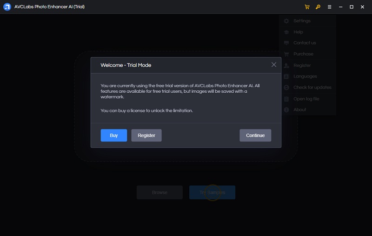Click the AVCLabs app logo icon

coord(7,7)
